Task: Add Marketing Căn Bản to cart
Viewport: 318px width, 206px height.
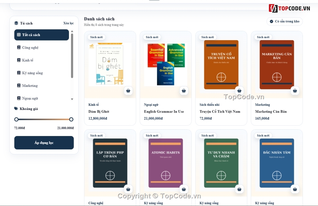Action: click(295, 91)
